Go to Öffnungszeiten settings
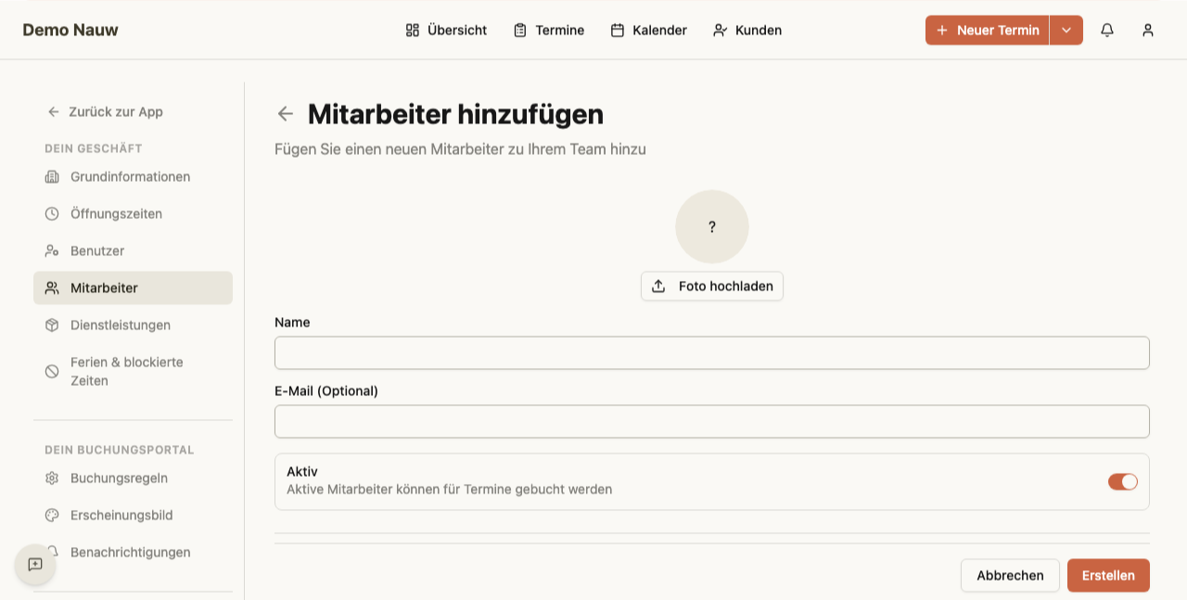This screenshot has width=1187, height=600. click(133, 213)
